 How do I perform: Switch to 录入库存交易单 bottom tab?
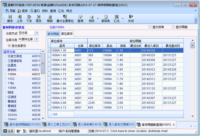[x=119, y=124]
